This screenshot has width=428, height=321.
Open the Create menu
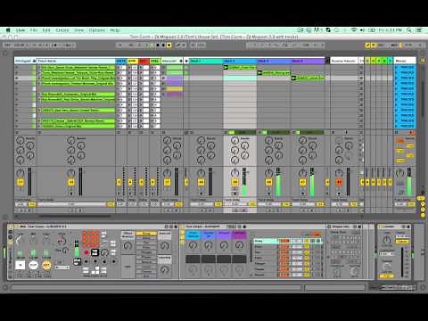(x=62, y=30)
